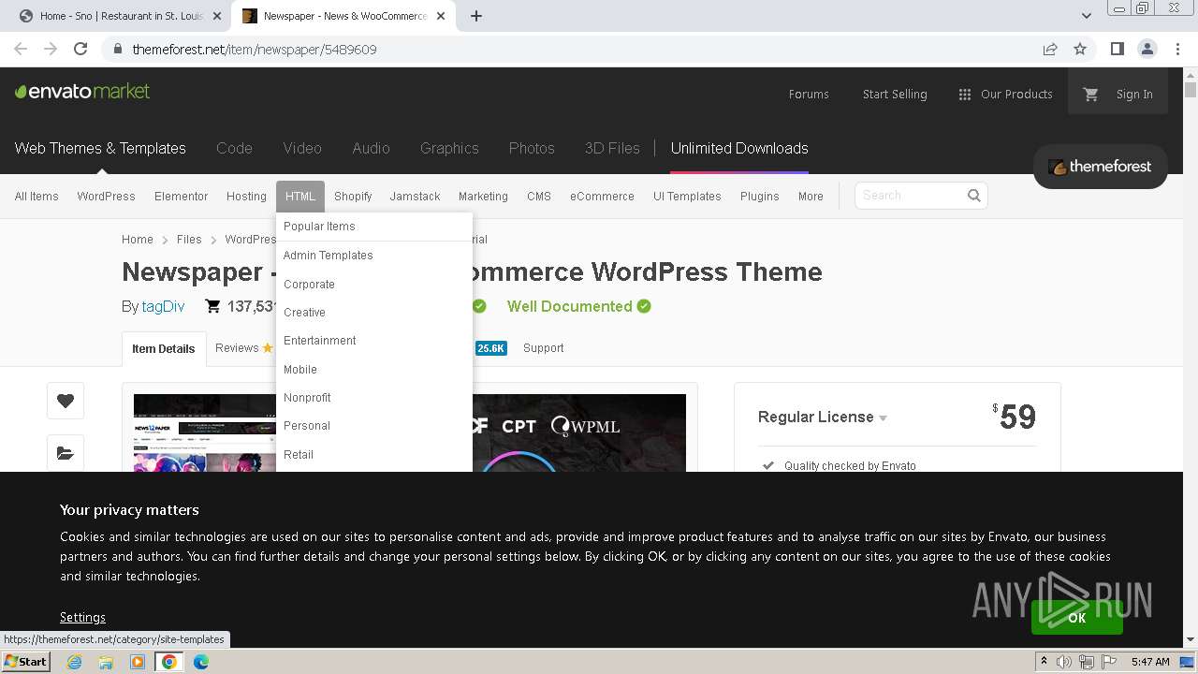This screenshot has height=674, width=1198.
Task: Select the Video category
Action: click(x=302, y=148)
